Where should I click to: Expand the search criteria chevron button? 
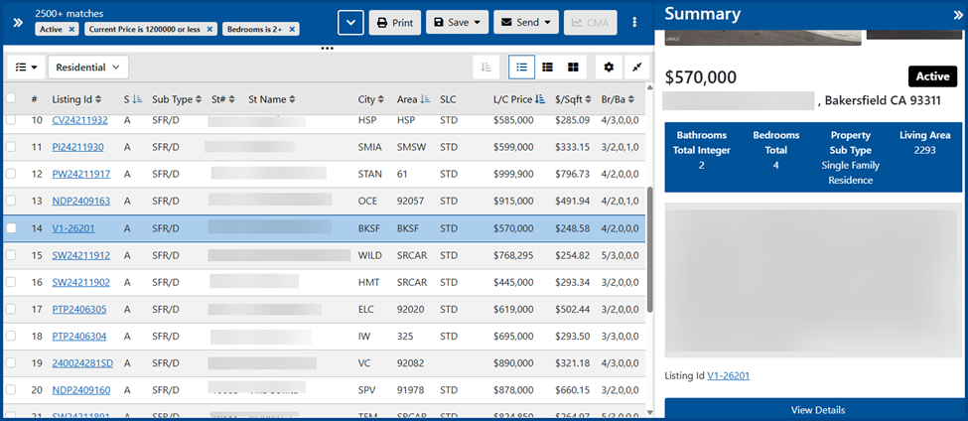[x=350, y=22]
